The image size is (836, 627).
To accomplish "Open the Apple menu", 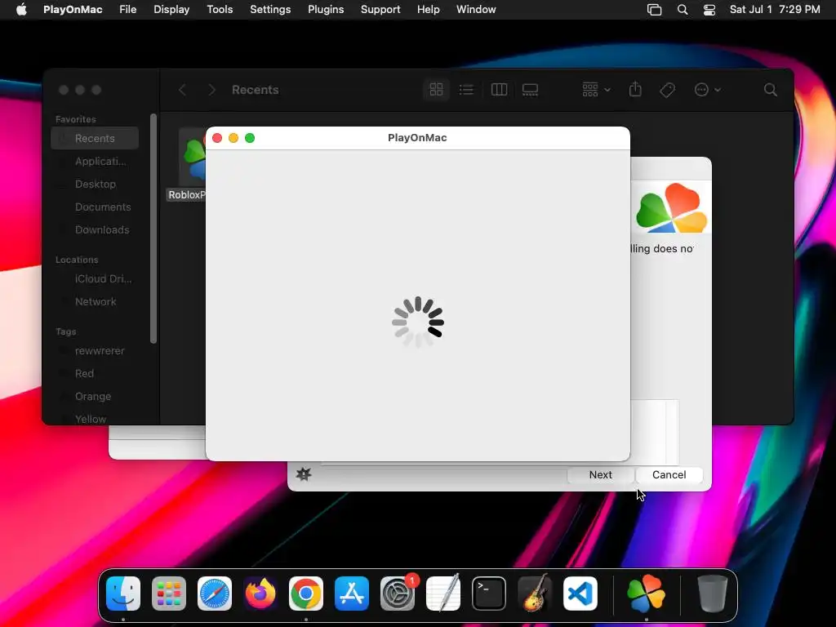I will coord(21,9).
